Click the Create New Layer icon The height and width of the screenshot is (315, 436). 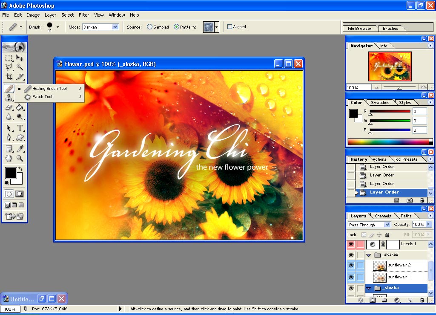[410, 300]
